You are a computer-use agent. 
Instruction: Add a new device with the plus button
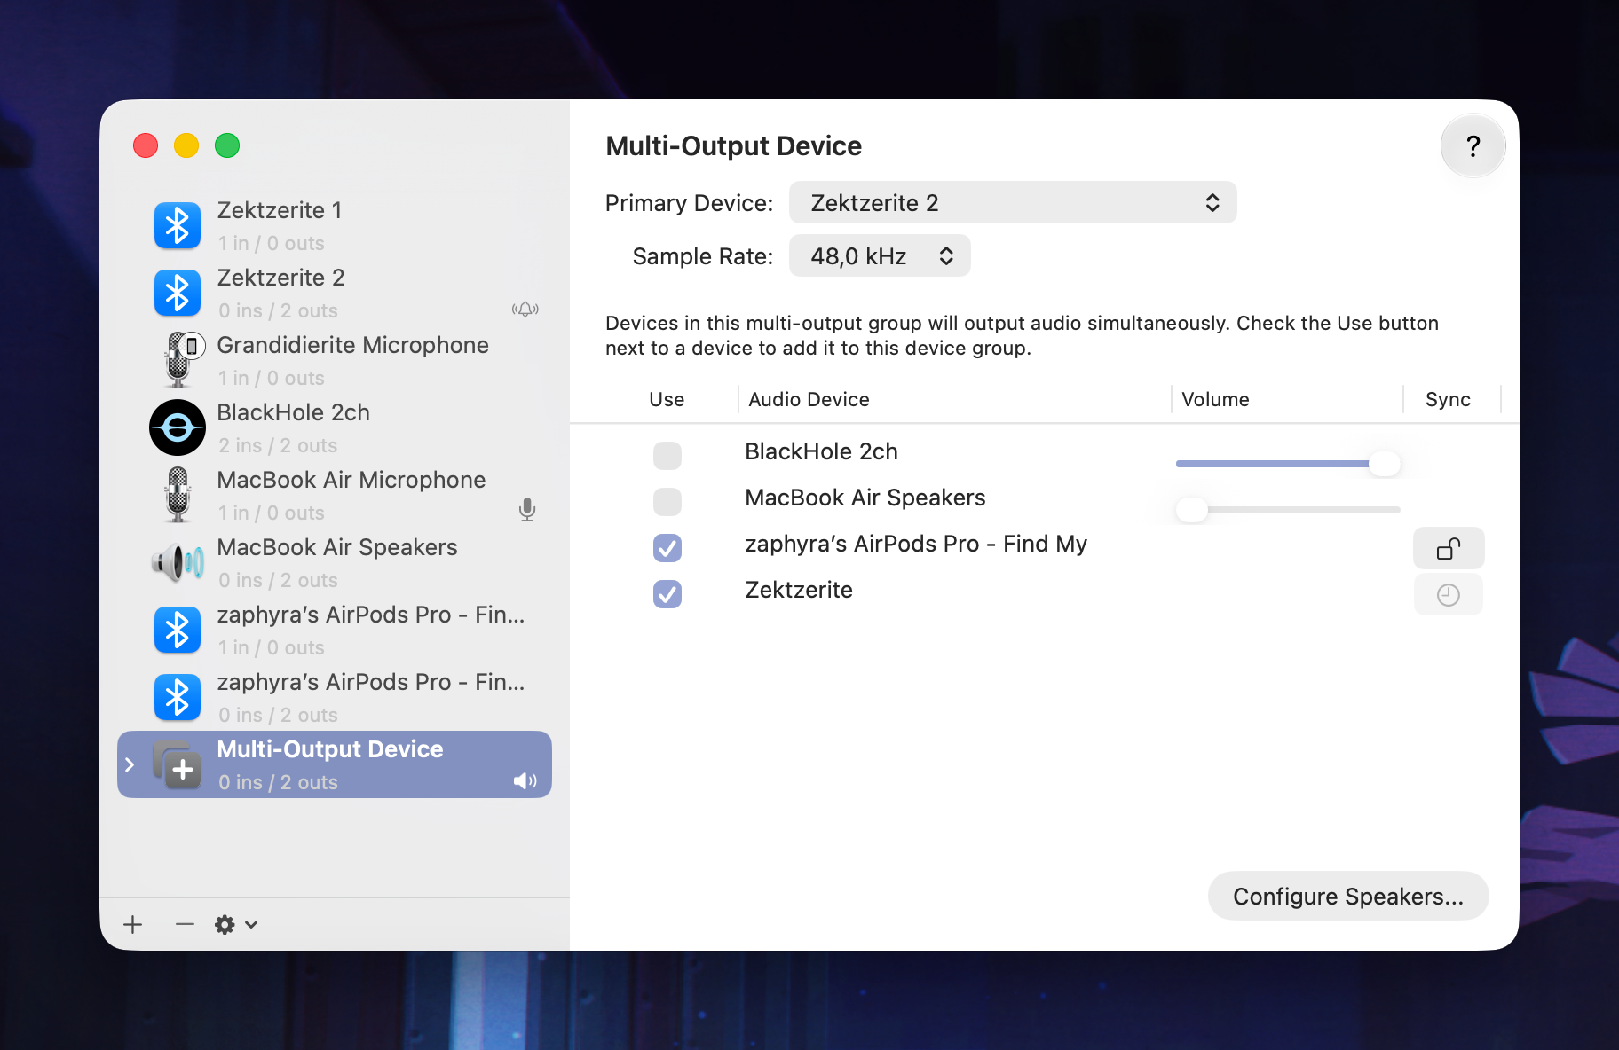pos(133,925)
